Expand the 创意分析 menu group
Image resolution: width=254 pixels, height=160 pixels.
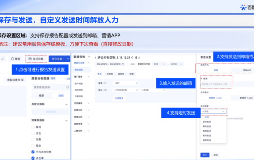88,110
